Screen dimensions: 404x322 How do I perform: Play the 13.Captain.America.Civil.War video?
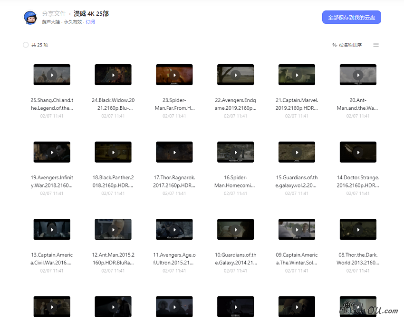click(52, 229)
